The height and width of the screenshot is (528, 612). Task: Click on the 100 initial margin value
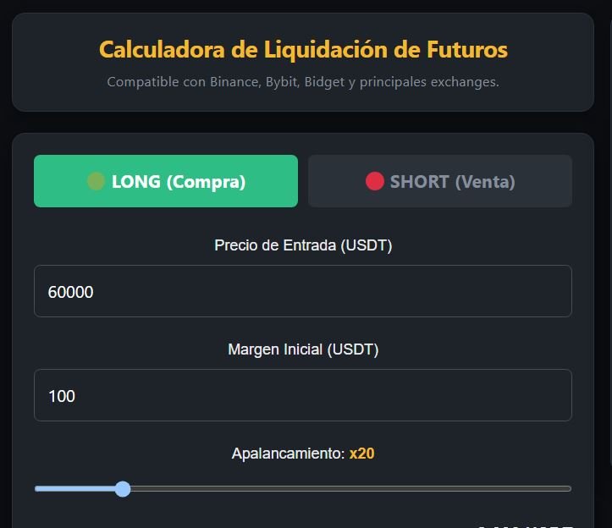tap(62, 396)
